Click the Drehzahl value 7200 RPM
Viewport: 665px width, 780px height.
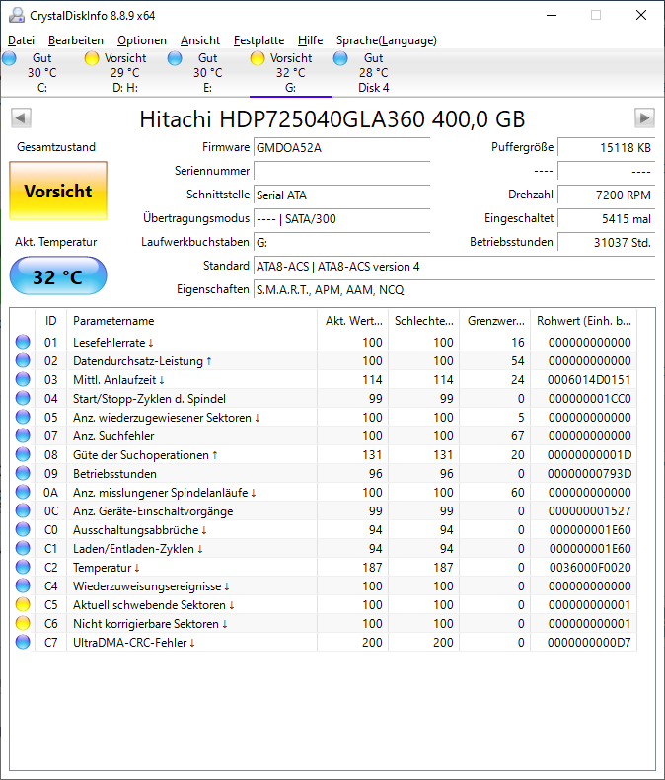tap(606, 195)
